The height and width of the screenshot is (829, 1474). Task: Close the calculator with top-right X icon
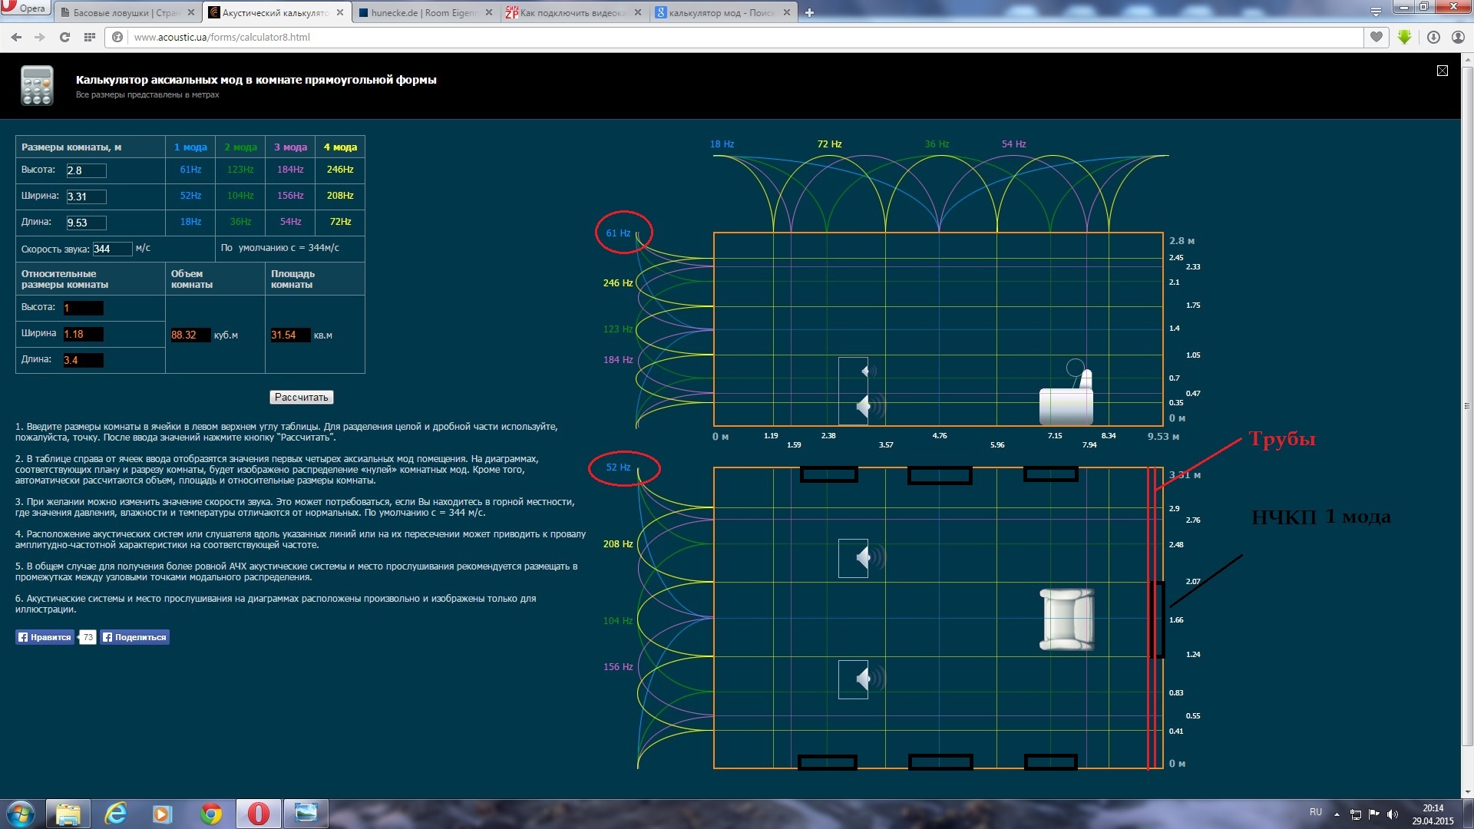click(x=1443, y=71)
